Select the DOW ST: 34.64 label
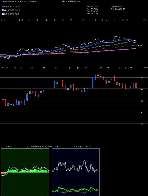The height and width of the screenshot is (196, 148). pos(12,7)
